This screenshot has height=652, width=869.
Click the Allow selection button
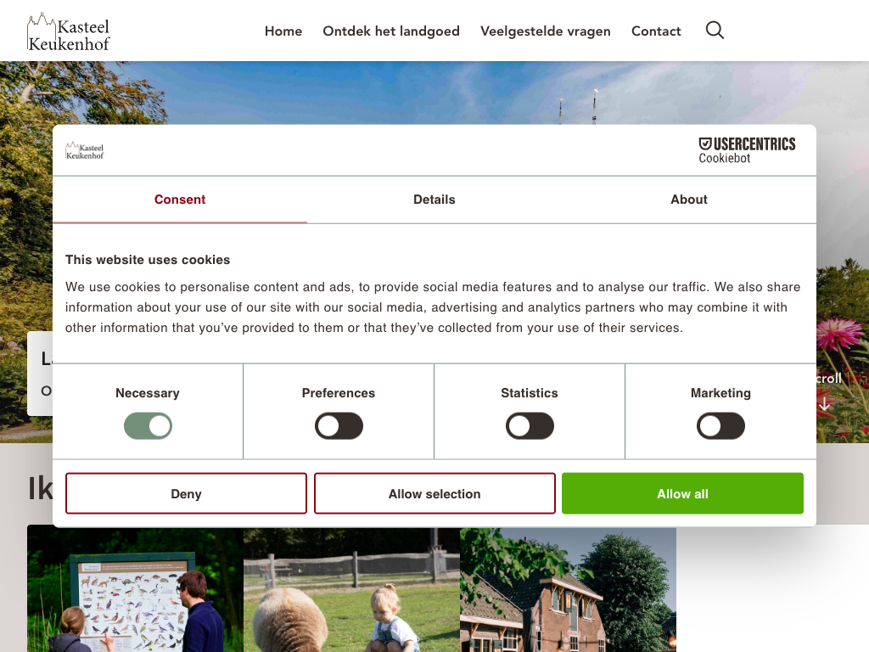pyautogui.click(x=434, y=493)
